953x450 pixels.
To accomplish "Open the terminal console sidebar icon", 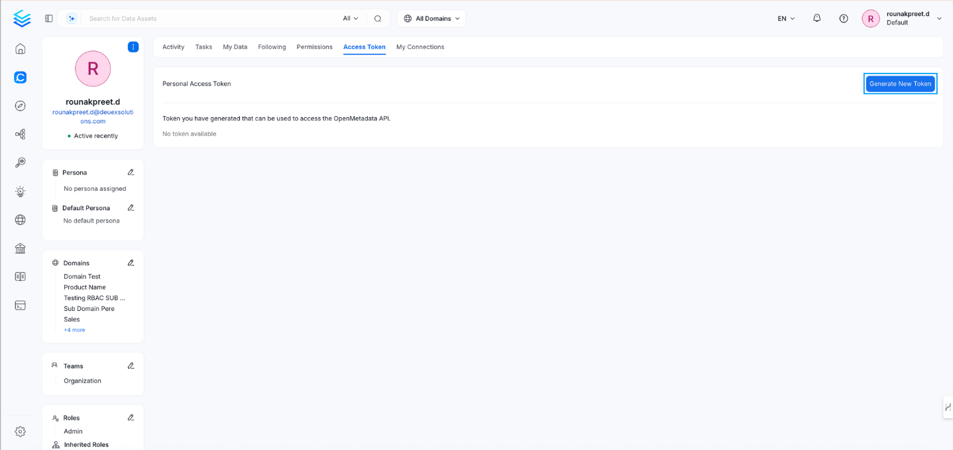I will click(21, 306).
